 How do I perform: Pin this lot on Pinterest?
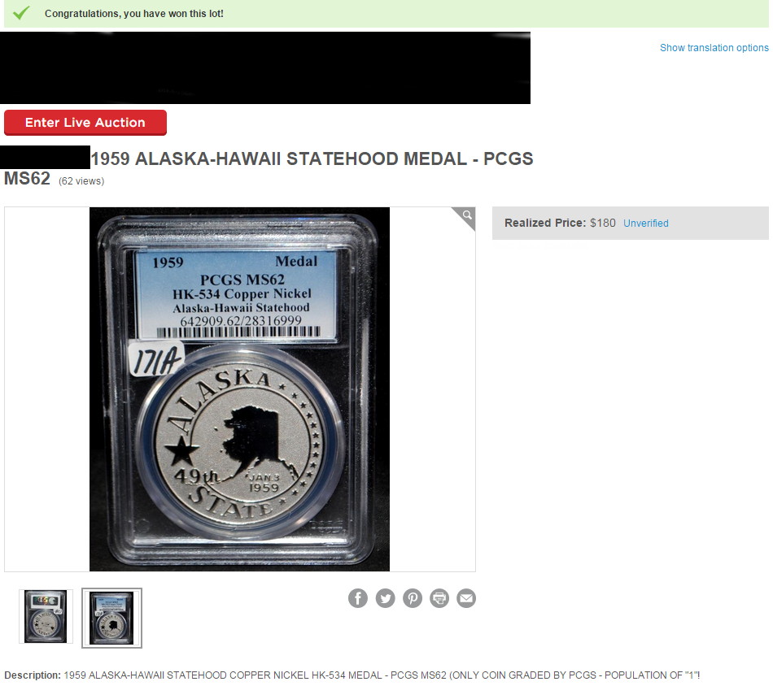[413, 598]
